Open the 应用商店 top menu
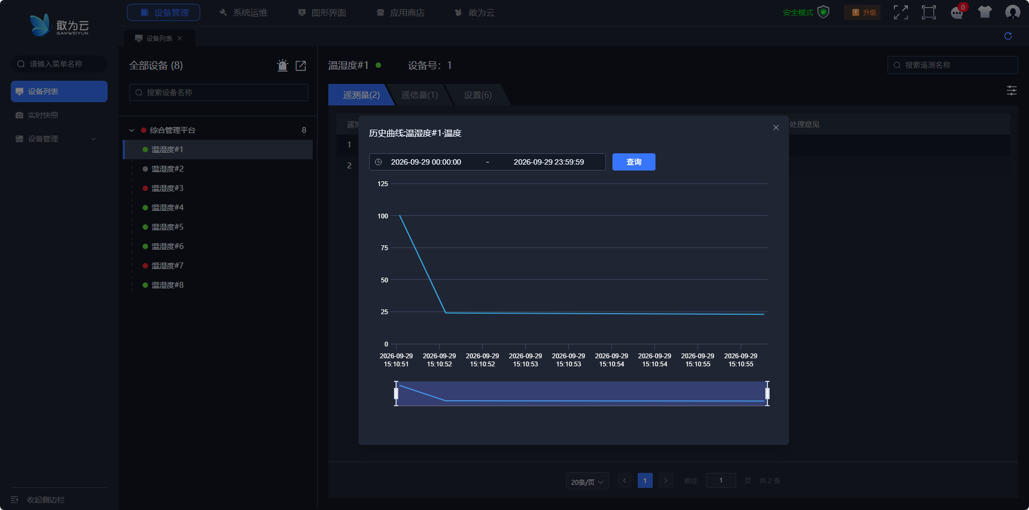 tap(400, 12)
